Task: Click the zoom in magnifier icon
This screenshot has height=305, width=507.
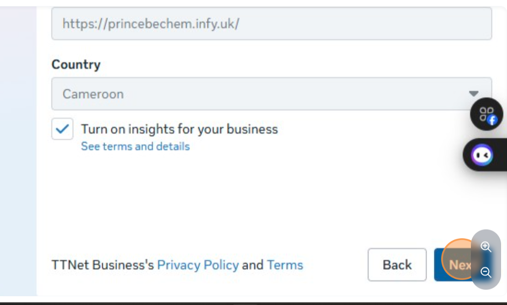Action: click(486, 247)
